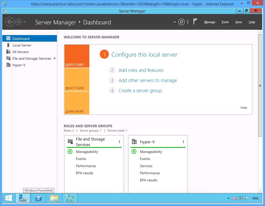
Task: Select All Servers in the sidebar
Action: (20, 52)
